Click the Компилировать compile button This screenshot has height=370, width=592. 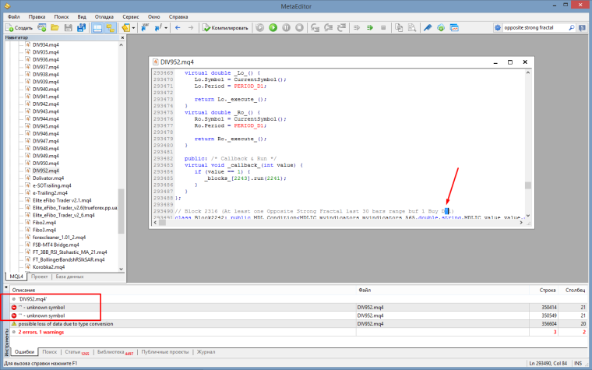click(x=225, y=28)
